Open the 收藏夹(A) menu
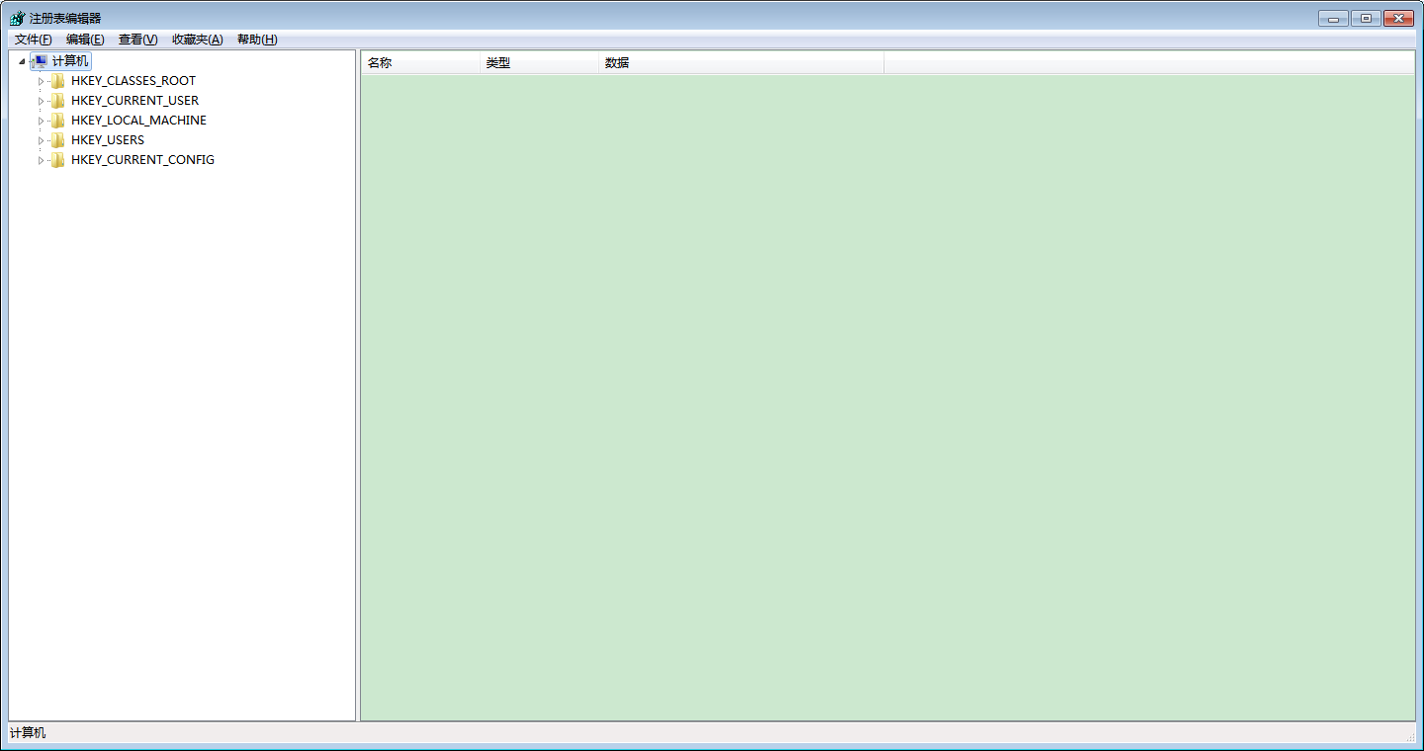Image resolution: width=1424 pixels, height=751 pixels. tap(198, 40)
